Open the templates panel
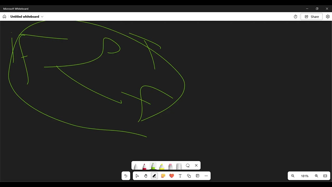332x187 pixels. 198,176
